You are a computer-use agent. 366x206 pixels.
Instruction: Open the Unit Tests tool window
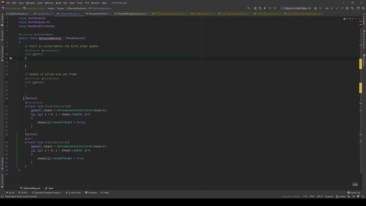click(73, 193)
